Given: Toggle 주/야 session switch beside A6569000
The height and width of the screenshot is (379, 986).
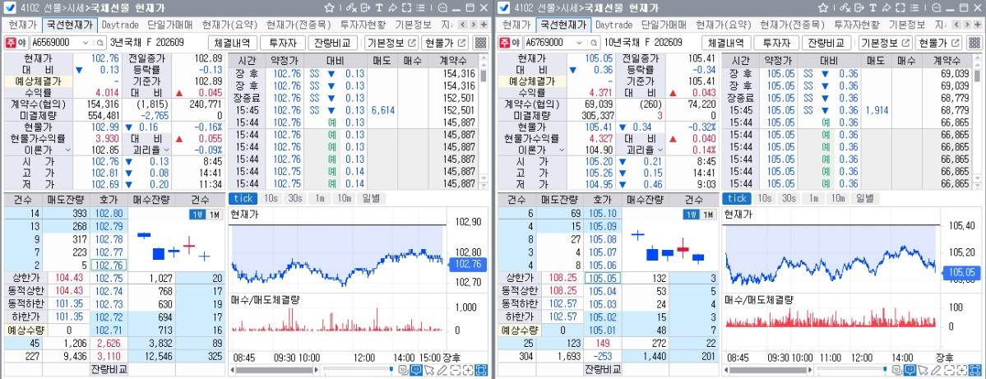Looking at the screenshot, I should click(x=16, y=43).
